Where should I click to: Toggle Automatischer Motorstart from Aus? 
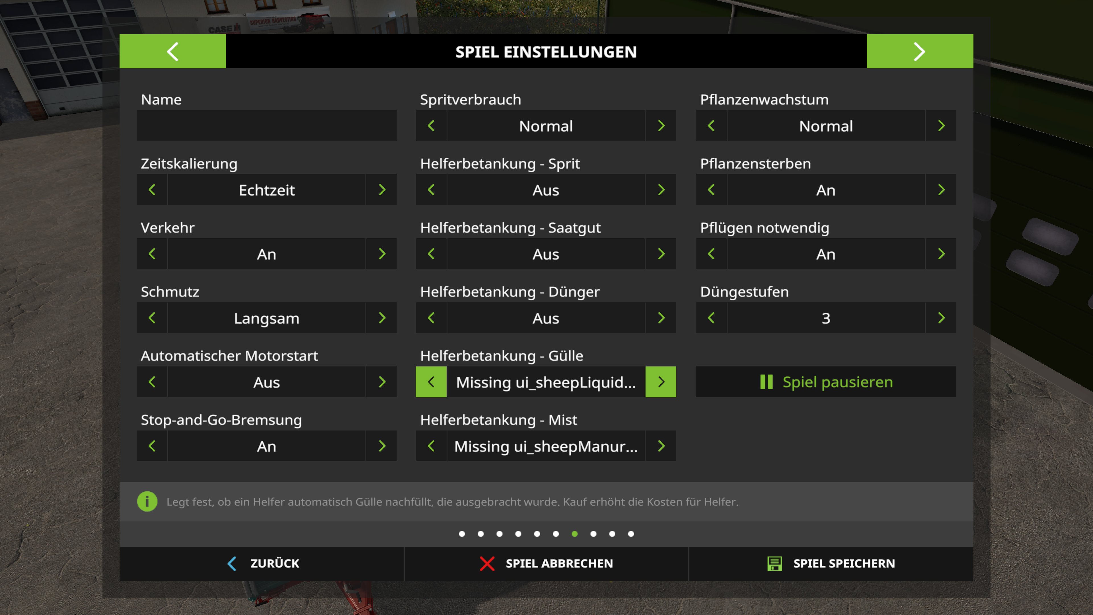[x=382, y=382]
